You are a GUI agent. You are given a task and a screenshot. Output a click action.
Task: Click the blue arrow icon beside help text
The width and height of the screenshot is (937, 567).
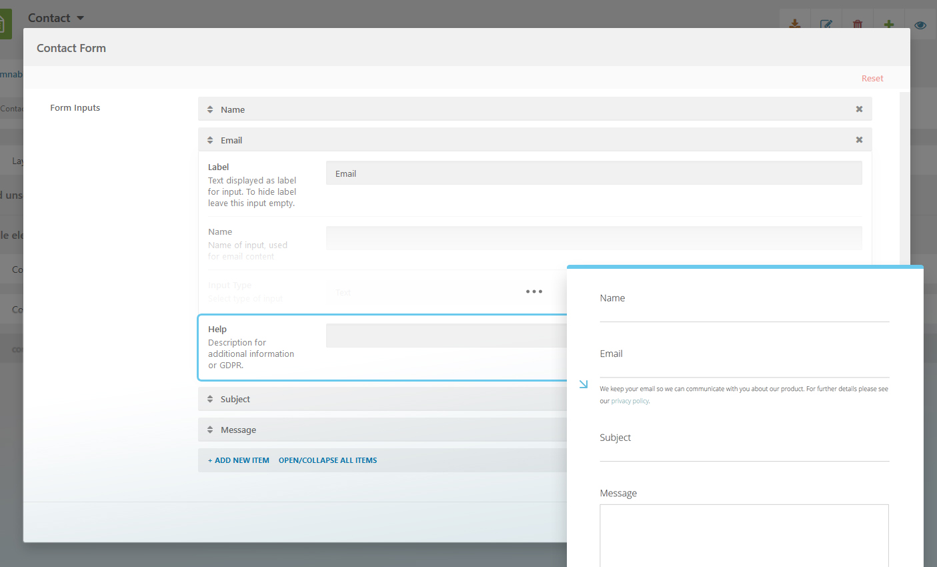pyautogui.click(x=584, y=384)
